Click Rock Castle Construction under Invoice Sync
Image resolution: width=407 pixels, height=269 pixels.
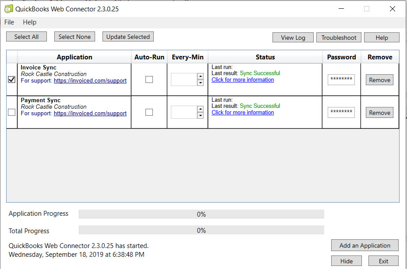54,74
